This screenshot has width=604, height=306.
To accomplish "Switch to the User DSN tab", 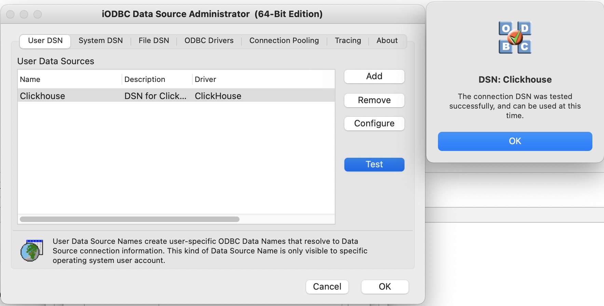I will coord(45,41).
